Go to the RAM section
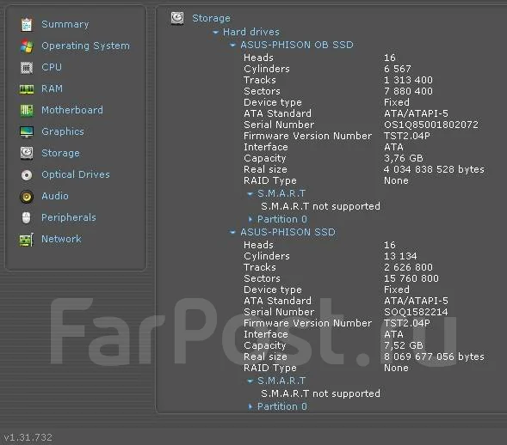The height and width of the screenshot is (445, 507). click(x=52, y=88)
